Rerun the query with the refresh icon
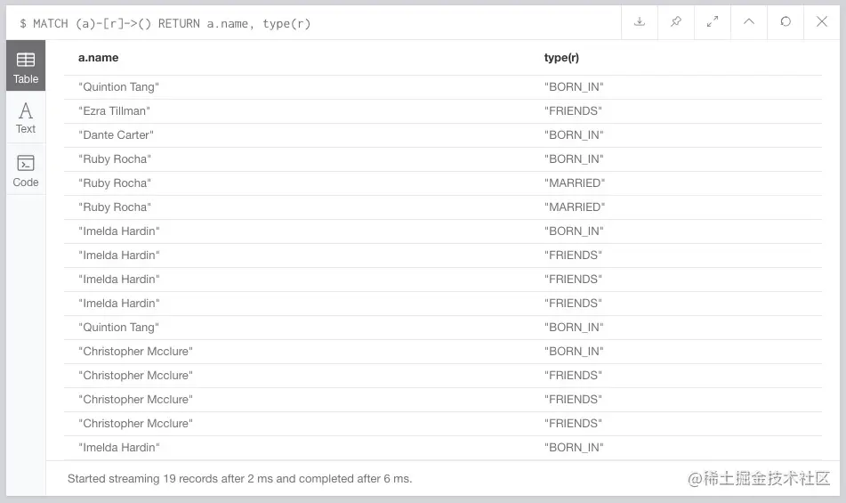The image size is (846, 503). coord(786,22)
